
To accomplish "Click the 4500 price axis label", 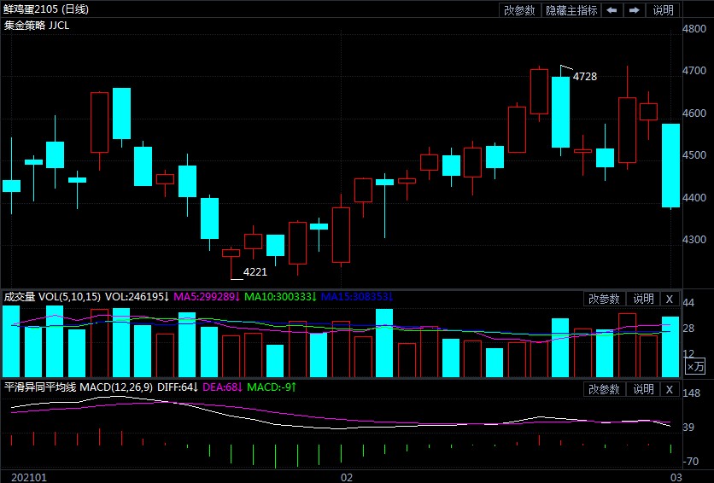I will (694, 155).
